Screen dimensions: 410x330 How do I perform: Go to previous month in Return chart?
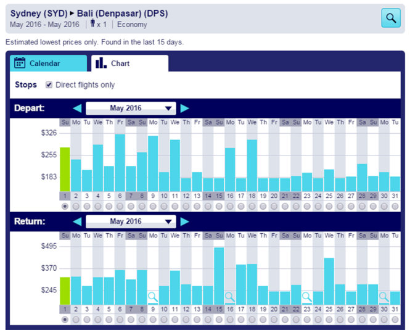(x=77, y=221)
